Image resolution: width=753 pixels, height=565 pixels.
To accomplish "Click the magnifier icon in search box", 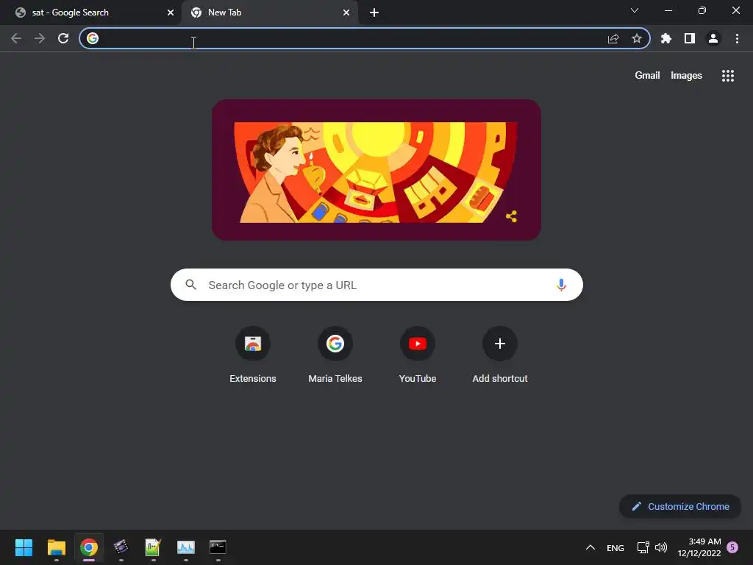I will [x=191, y=285].
